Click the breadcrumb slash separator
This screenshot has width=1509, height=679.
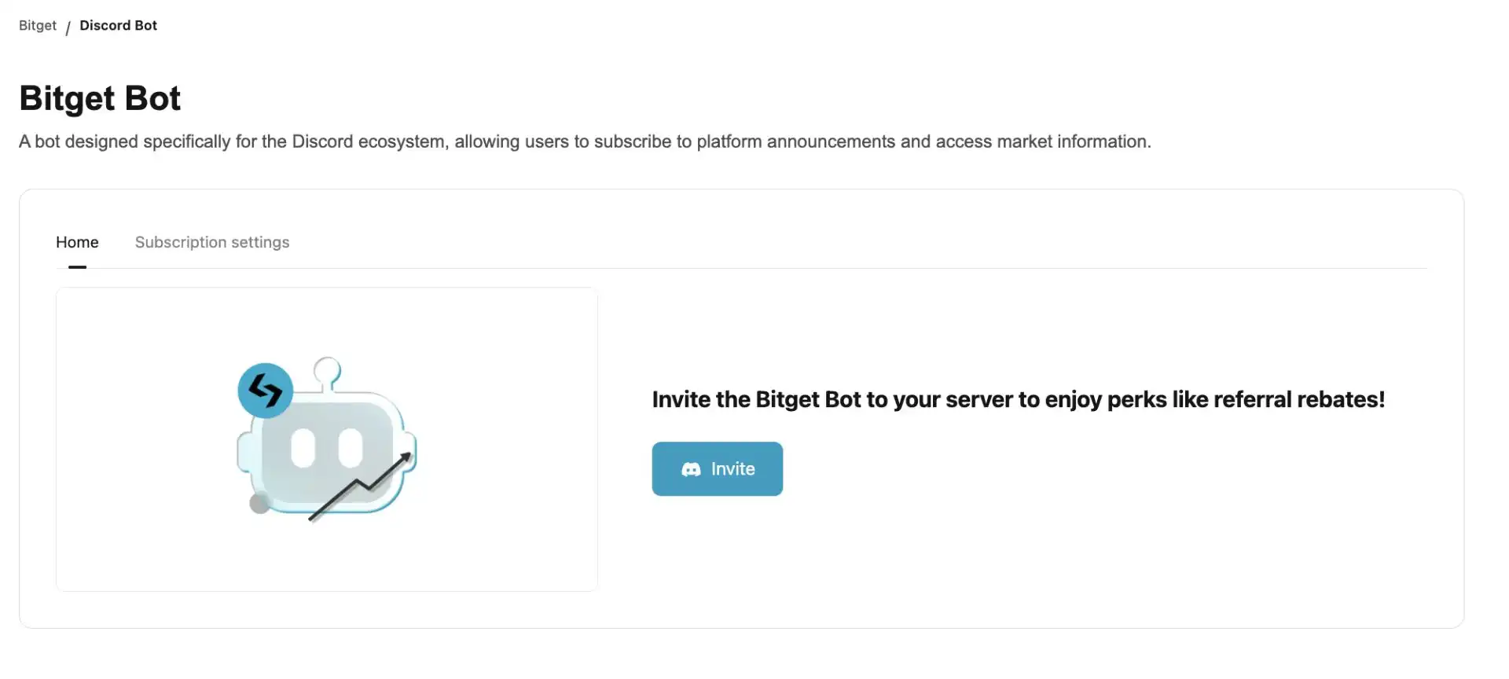tap(68, 28)
